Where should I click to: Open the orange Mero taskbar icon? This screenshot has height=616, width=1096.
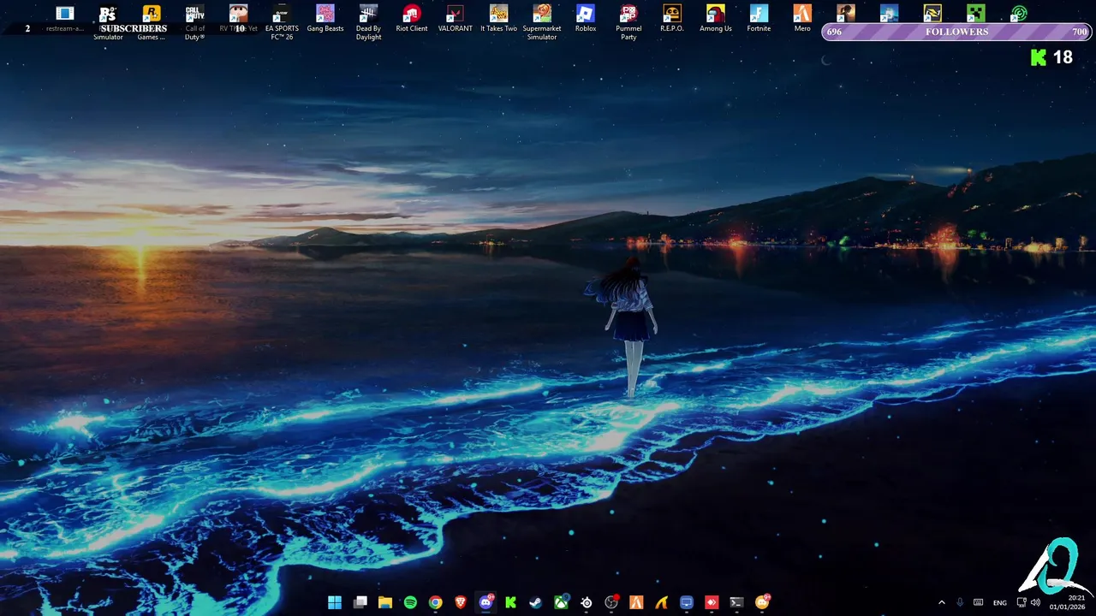tap(636, 602)
